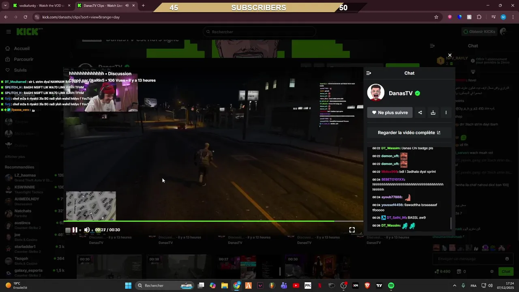Open the Extensions puzzle menu
Image resolution: width=519 pixels, height=292 pixels.
coord(479,17)
